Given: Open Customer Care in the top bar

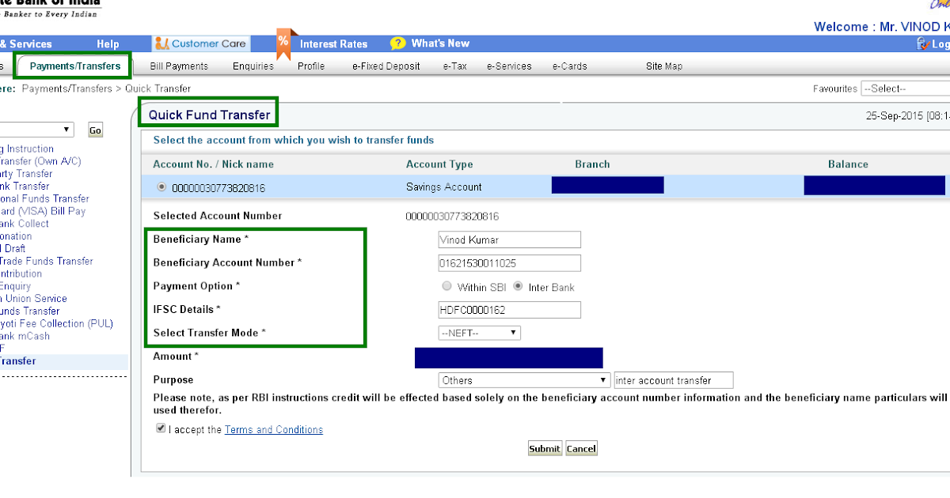Looking at the screenshot, I should tap(201, 43).
